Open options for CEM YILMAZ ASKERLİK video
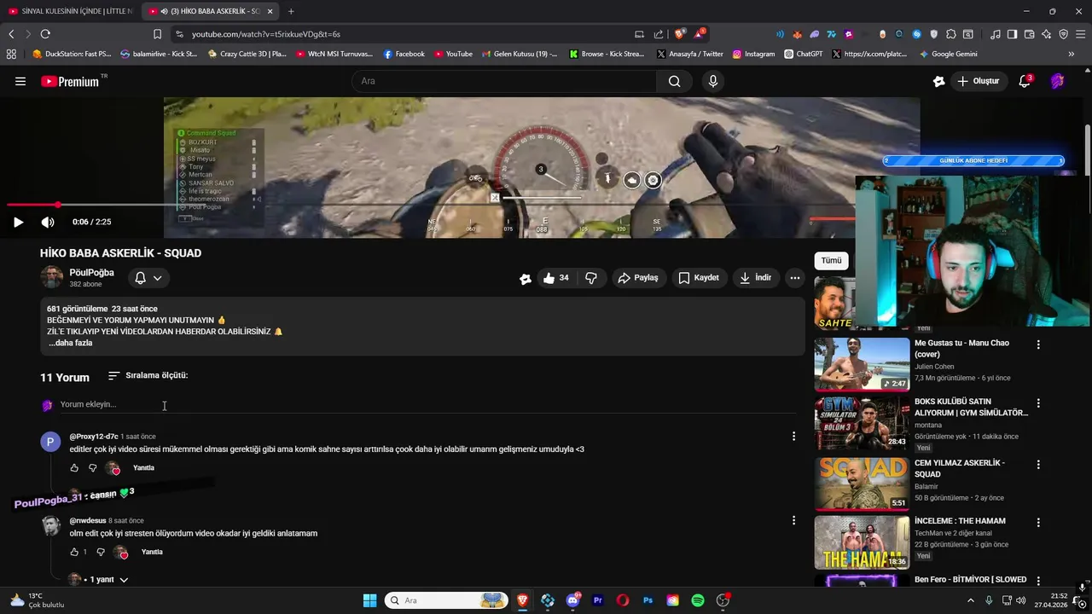Screen dimensions: 1092x614 pyautogui.click(x=1038, y=465)
